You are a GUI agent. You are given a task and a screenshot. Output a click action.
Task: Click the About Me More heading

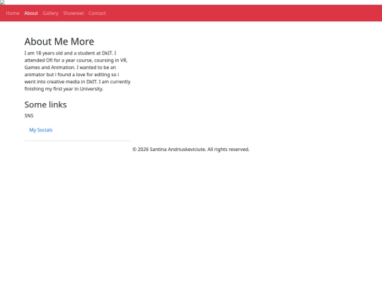[x=59, y=42]
